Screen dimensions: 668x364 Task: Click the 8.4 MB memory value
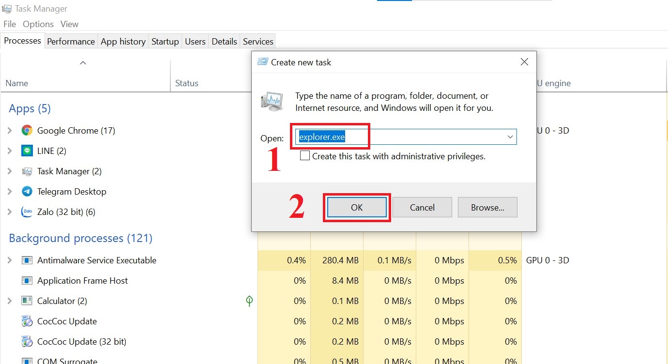point(346,280)
